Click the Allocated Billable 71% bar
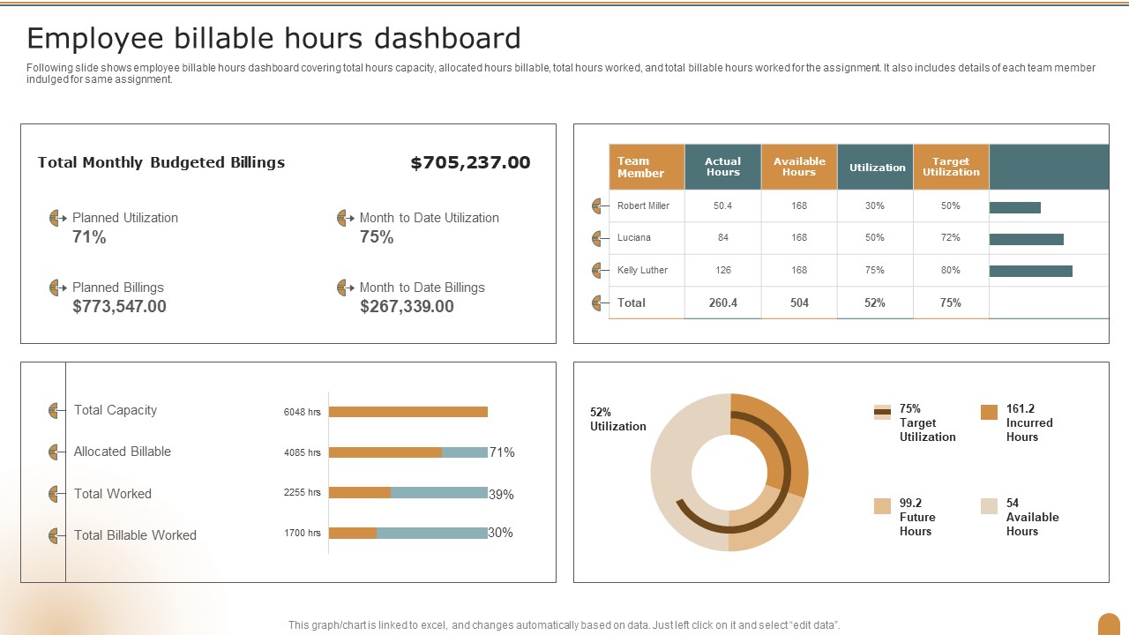Screen dimensions: 1129x635 (x=408, y=452)
